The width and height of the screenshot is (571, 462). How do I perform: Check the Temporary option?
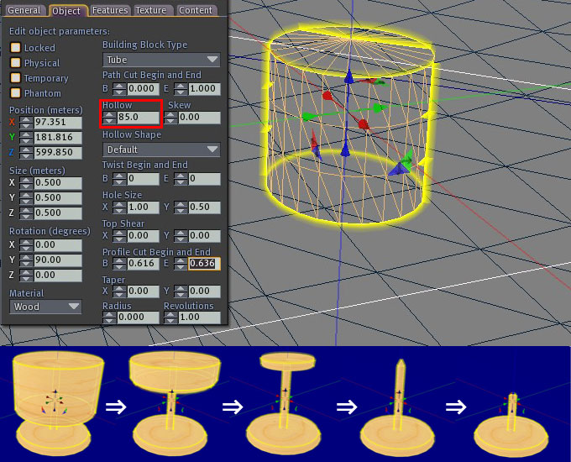[x=15, y=78]
